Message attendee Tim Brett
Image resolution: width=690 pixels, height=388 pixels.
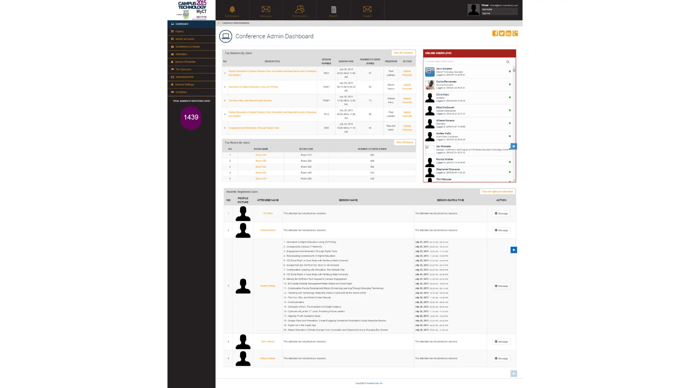501,213
